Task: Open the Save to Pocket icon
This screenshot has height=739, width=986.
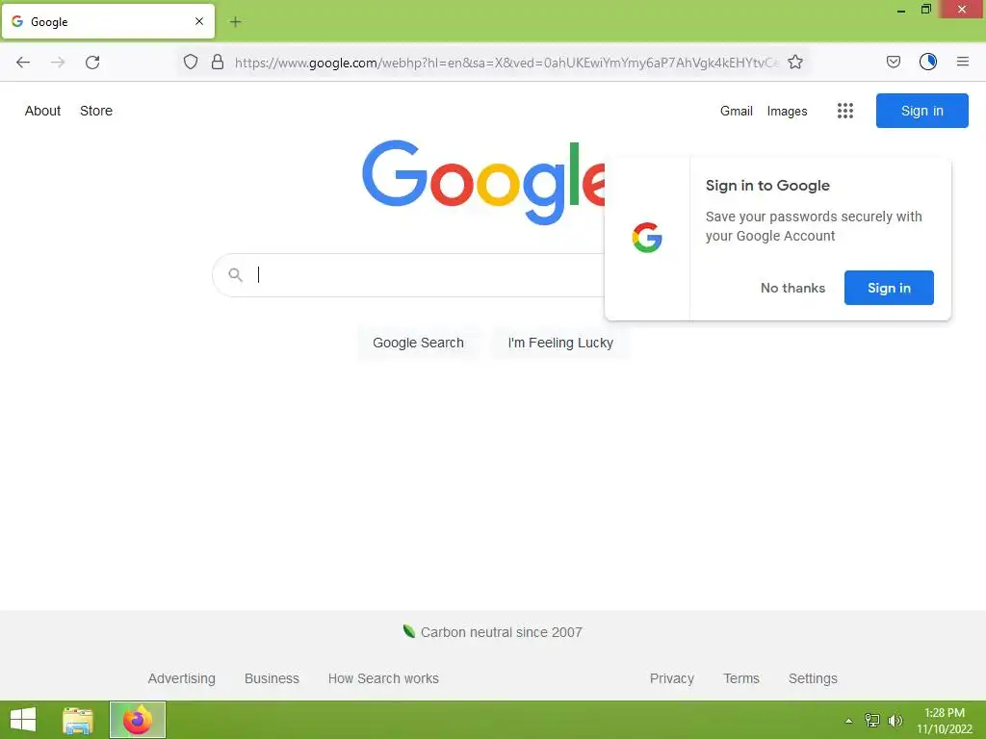Action: click(894, 62)
